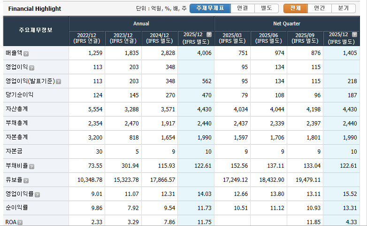Open help icon for 영업이익(발표기준)
This screenshot has height=226, width=367.
58,81
